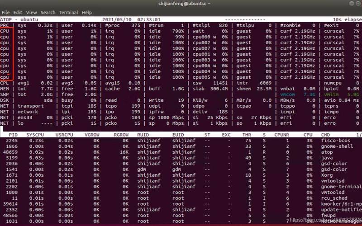Click the cpu000 w label
Screen dimensions: 362x226
205,37
